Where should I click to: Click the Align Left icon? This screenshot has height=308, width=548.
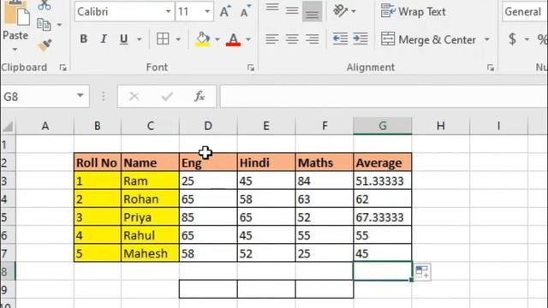click(x=272, y=38)
